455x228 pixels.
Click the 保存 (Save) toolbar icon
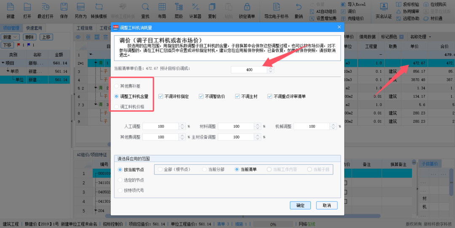(64, 7)
